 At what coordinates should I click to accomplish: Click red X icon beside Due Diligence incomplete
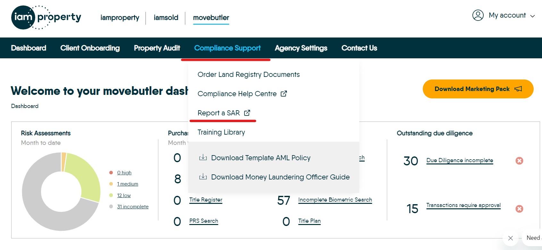519,161
